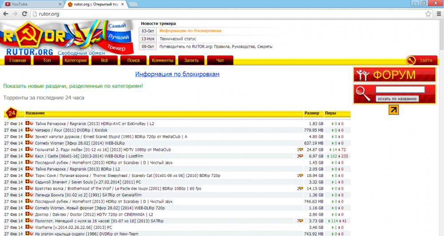Click magnet icon for Касл / Castle torrent
Image resolution: width=444 pixels, height=236 pixels.
click(32, 156)
